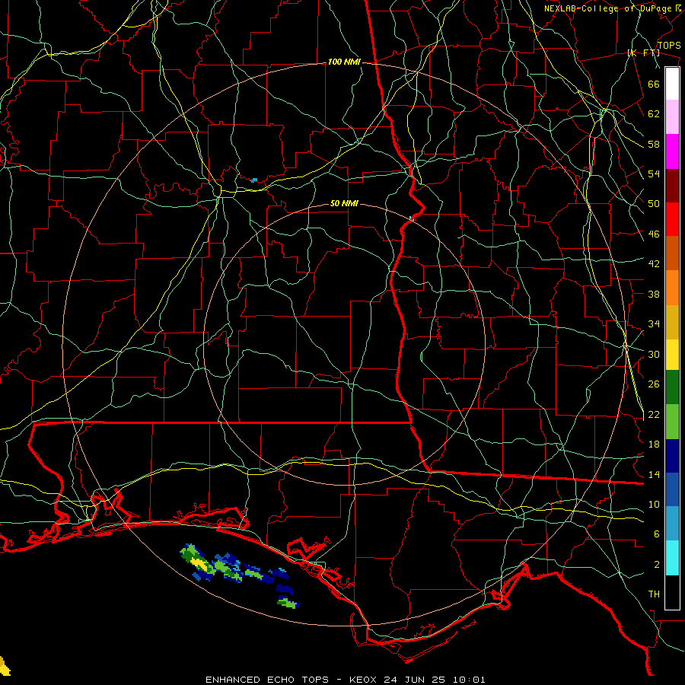Click the 50 label on the color scale
The image size is (685, 685).
point(654,204)
